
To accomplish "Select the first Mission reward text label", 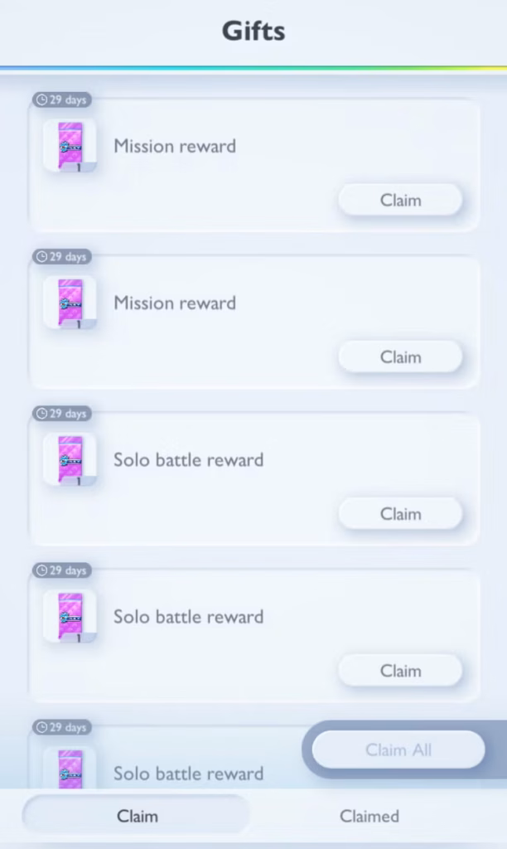I will tap(175, 146).
